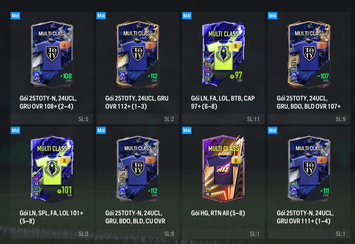Click the SL:11 quantity bar

[x=223, y=119]
